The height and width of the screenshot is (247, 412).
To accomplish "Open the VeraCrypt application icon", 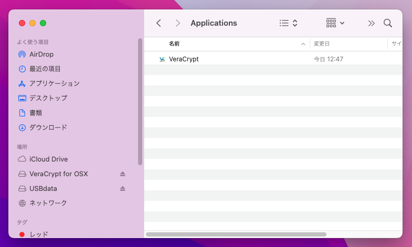I will tap(162, 59).
